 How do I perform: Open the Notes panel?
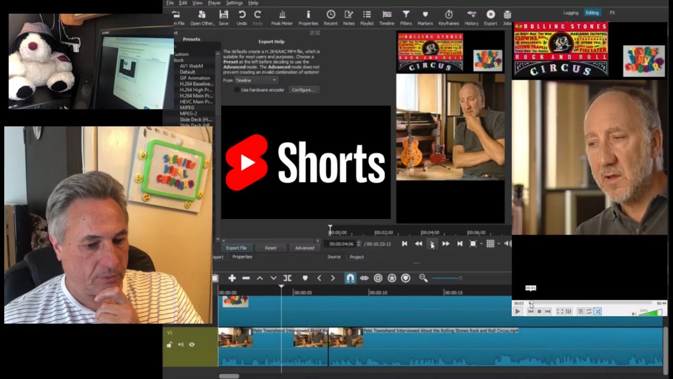349,17
